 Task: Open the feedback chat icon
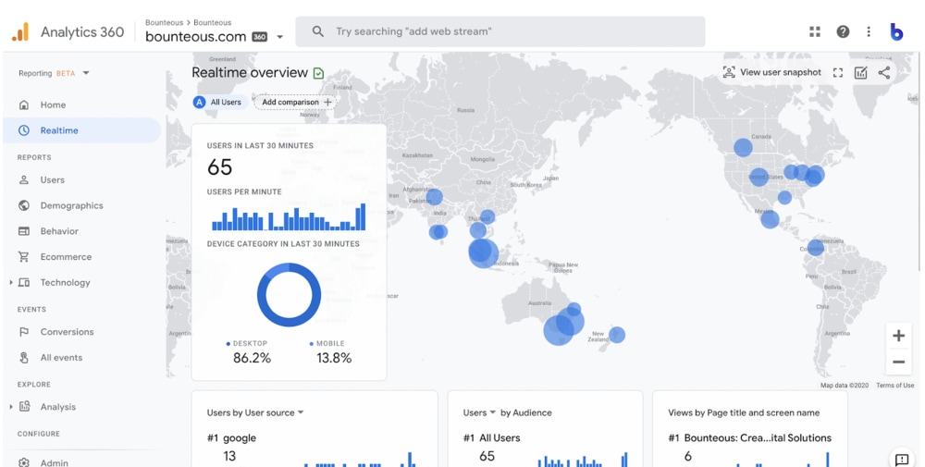(901, 460)
